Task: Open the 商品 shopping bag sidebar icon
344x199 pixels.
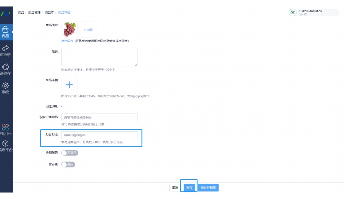Action: point(5,32)
